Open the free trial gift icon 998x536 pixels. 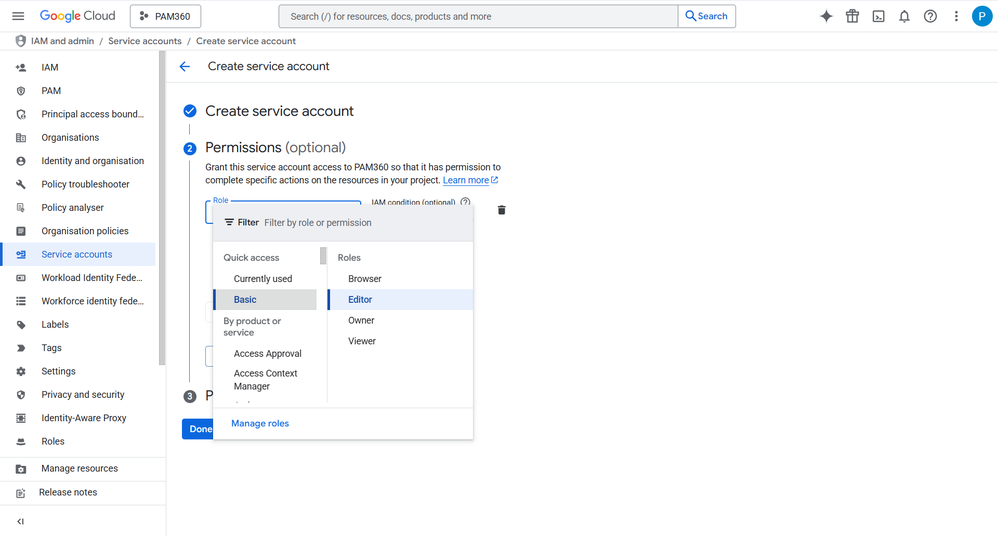[852, 16]
